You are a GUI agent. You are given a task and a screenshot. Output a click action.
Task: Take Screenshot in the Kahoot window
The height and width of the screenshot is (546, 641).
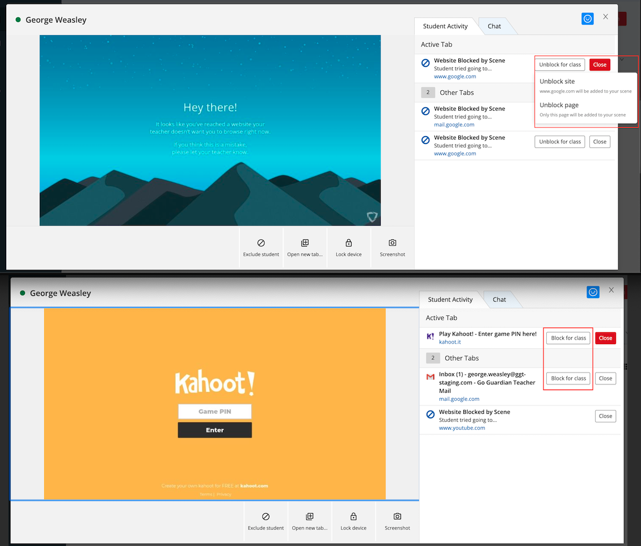click(397, 522)
